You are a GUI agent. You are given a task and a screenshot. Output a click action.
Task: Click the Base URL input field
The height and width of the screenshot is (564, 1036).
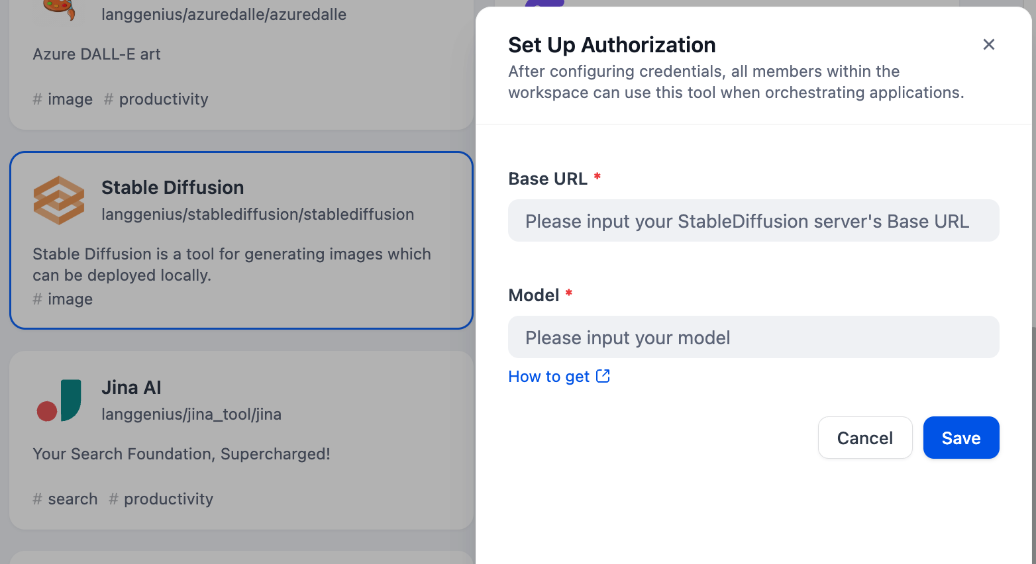[x=753, y=221]
